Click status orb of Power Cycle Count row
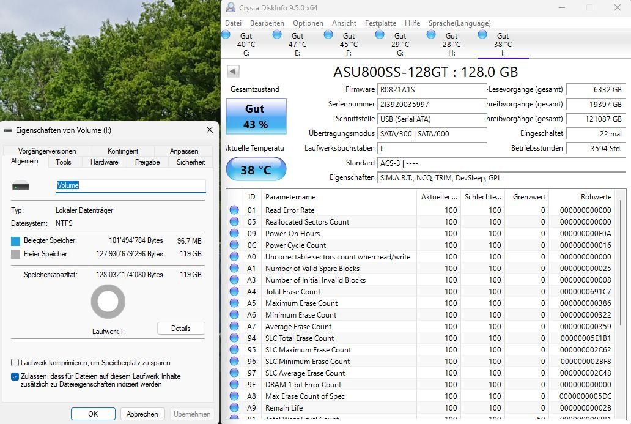This screenshot has width=631, height=424. (x=234, y=245)
